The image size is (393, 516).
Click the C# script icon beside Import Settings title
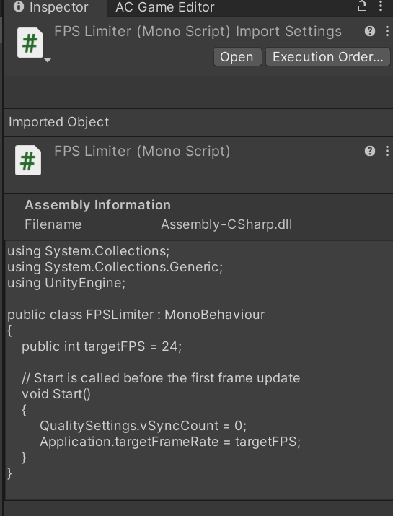[30, 43]
